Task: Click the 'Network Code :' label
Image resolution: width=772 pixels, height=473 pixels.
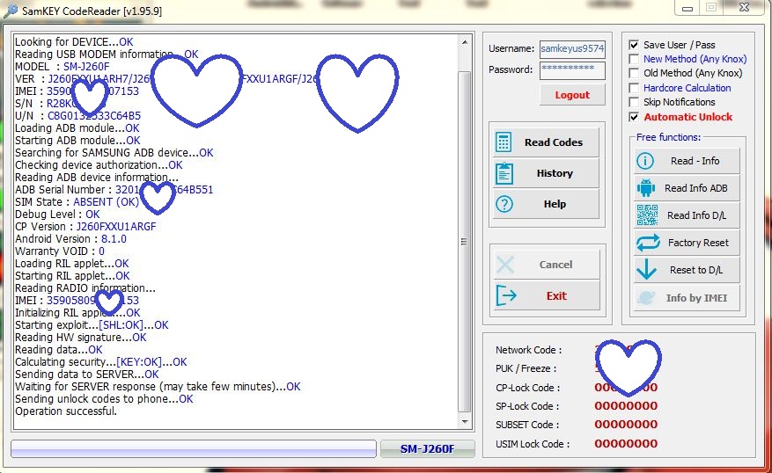Action: coord(528,350)
